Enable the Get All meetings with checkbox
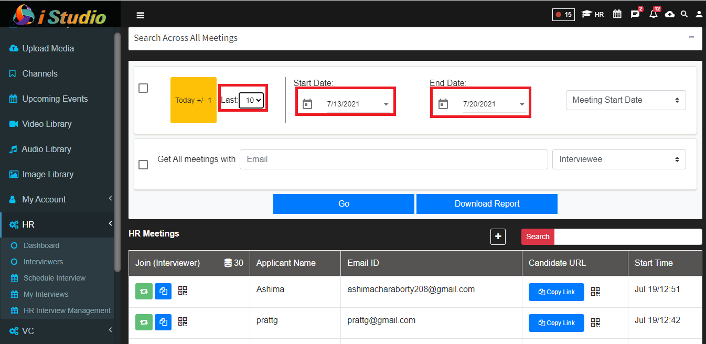Viewport: 706px width, 344px height. pos(143,165)
